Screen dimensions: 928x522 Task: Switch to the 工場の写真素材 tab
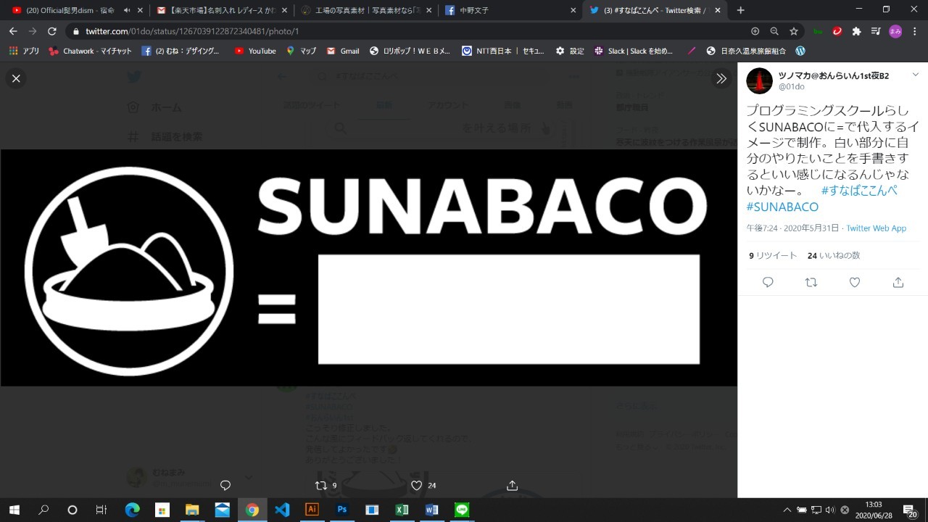pyautogui.click(x=366, y=10)
